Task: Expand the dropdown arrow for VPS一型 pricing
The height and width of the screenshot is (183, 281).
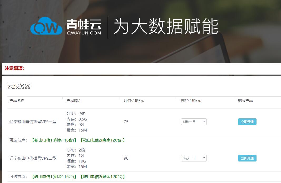Action: point(204,122)
